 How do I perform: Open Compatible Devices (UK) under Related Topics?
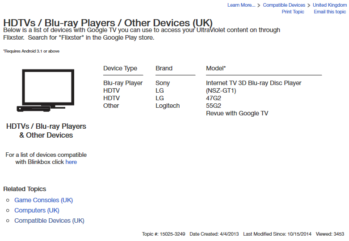49,221
